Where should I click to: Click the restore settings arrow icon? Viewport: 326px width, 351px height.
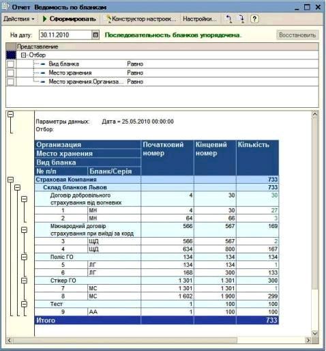pyautogui.click(x=229, y=19)
